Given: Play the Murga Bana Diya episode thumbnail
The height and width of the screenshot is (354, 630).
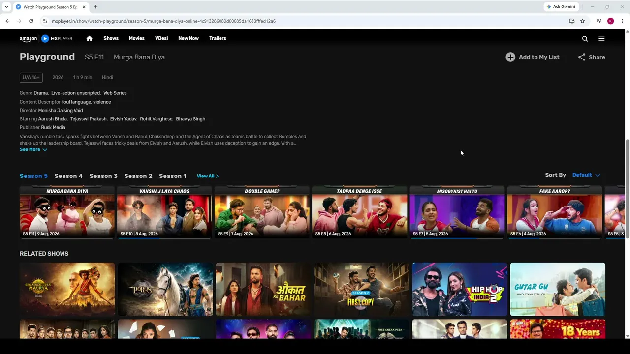Looking at the screenshot, I should coord(67,212).
